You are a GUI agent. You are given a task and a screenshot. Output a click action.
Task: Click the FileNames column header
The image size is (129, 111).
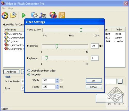pyautogui.click(x=11, y=30)
